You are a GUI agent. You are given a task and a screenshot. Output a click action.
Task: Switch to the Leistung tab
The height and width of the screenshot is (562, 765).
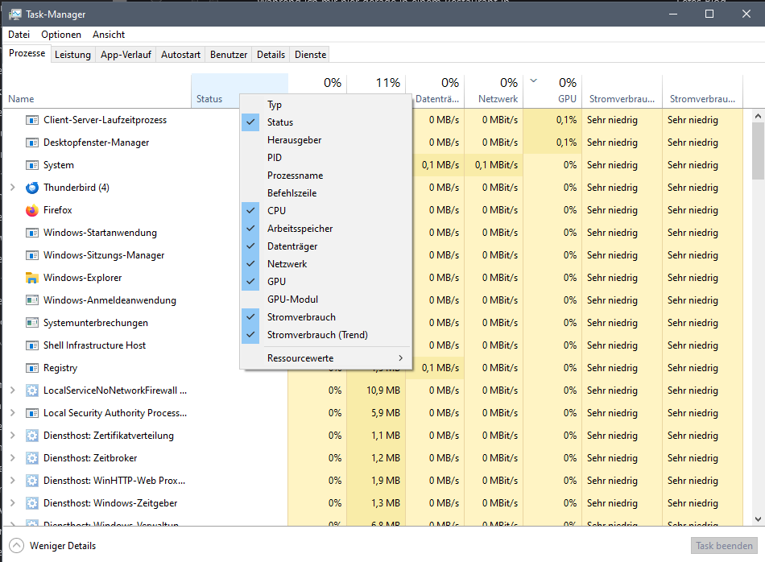[x=72, y=55]
